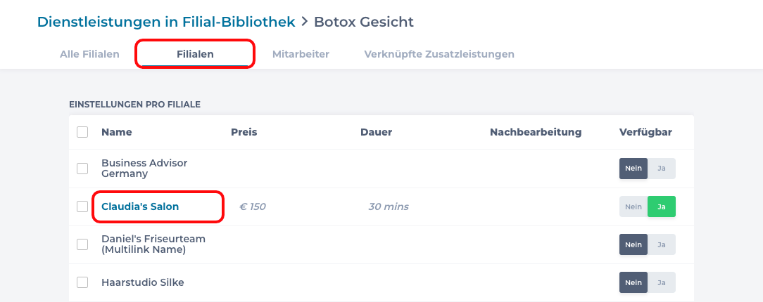Click the Name column header
This screenshot has height=302, width=763.
tap(117, 132)
